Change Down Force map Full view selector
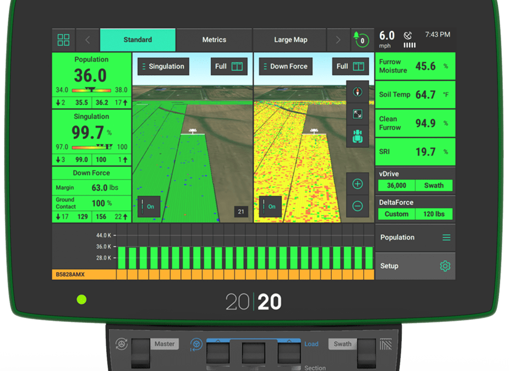 pos(351,67)
